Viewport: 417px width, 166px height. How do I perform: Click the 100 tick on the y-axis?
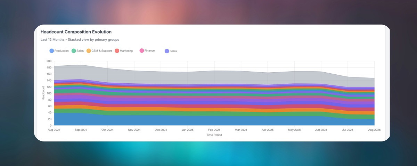(x=49, y=93)
